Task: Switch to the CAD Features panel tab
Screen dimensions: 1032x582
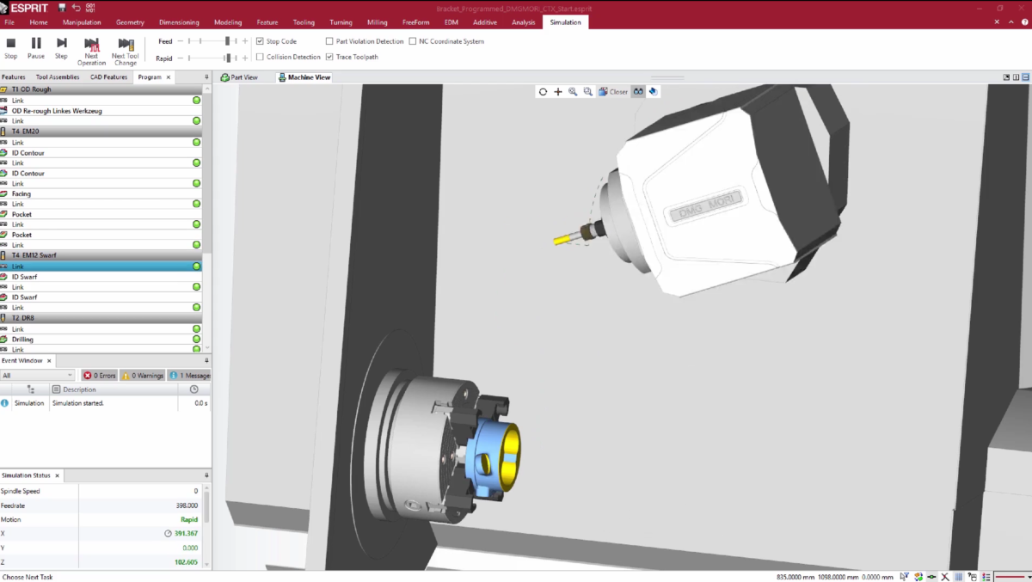Action: coord(108,77)
